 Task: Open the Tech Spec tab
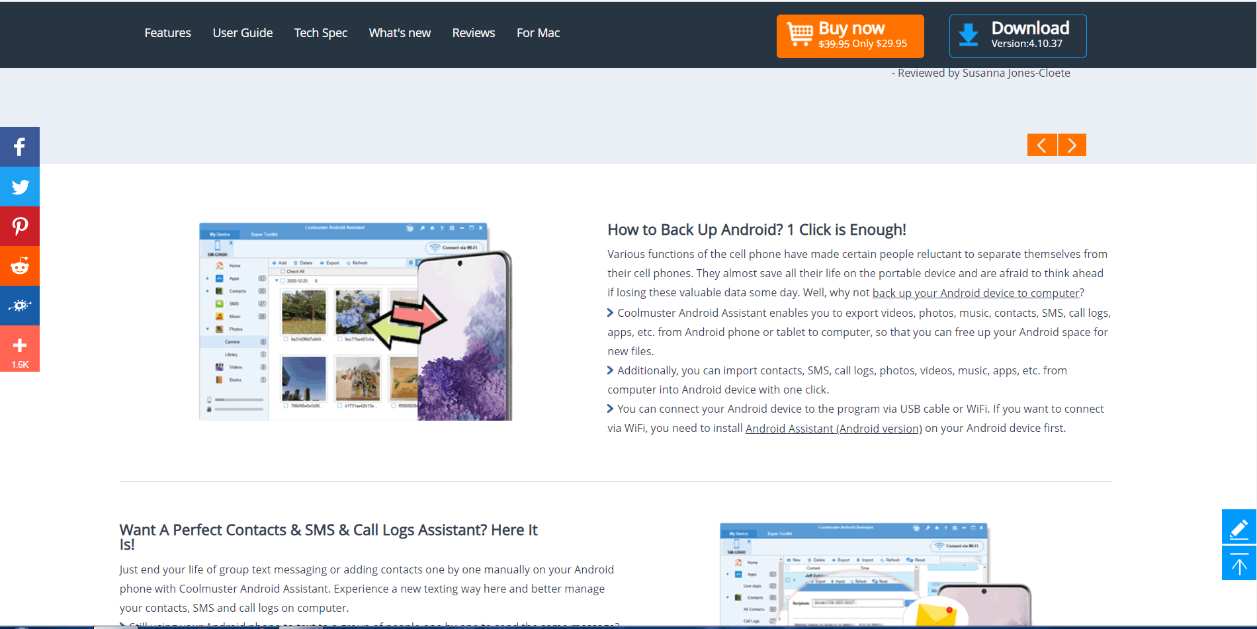point(321,33)
